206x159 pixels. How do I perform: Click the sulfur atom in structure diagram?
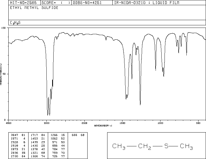pyautogui.click(x=166, y=146)
